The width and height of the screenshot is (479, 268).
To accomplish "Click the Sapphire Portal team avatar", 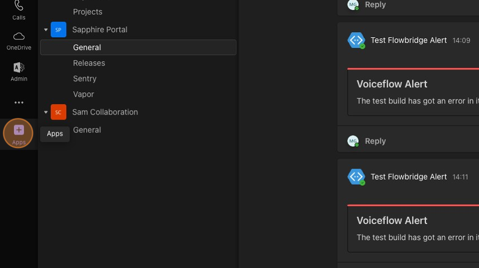I will tap(58, 29).
